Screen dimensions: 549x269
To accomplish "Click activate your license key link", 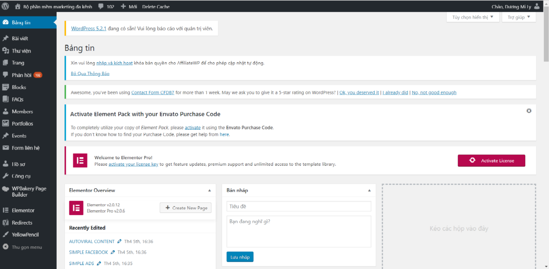I will pyautogui.click(x=133, y=164).
